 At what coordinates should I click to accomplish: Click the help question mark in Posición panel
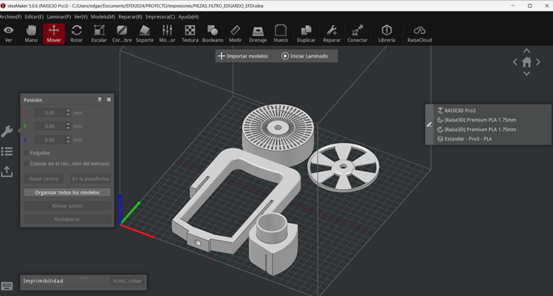tap(99, 100)
